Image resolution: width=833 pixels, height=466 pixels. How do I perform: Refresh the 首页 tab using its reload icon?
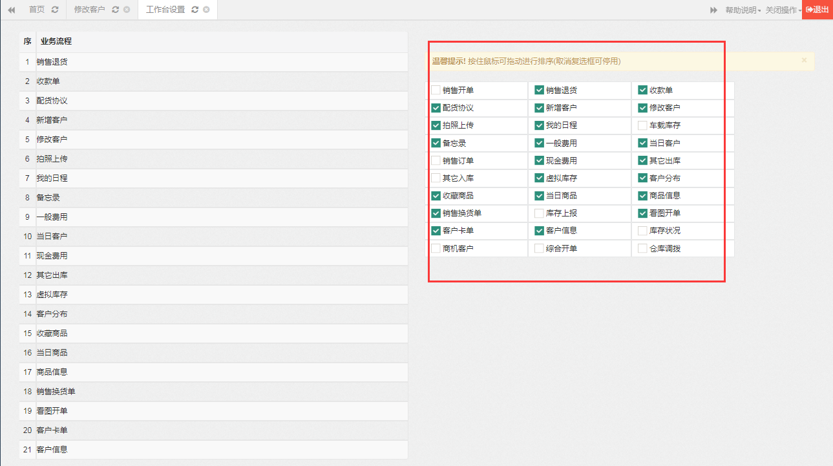coord(55,10)
